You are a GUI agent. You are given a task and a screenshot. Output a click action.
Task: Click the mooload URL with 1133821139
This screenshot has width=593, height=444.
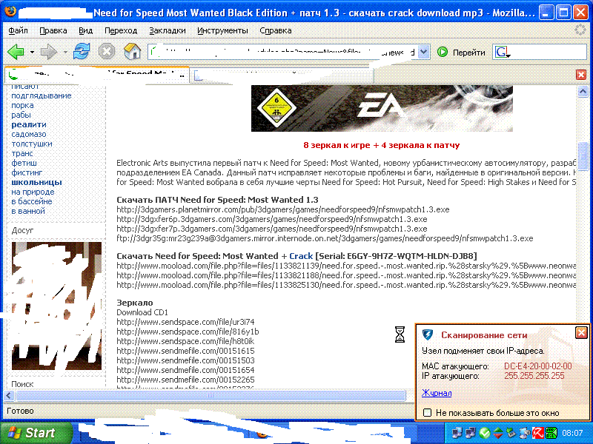(x=346, y=266)
